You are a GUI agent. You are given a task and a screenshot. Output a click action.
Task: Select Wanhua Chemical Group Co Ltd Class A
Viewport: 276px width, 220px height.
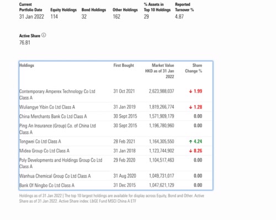[55, 176]
